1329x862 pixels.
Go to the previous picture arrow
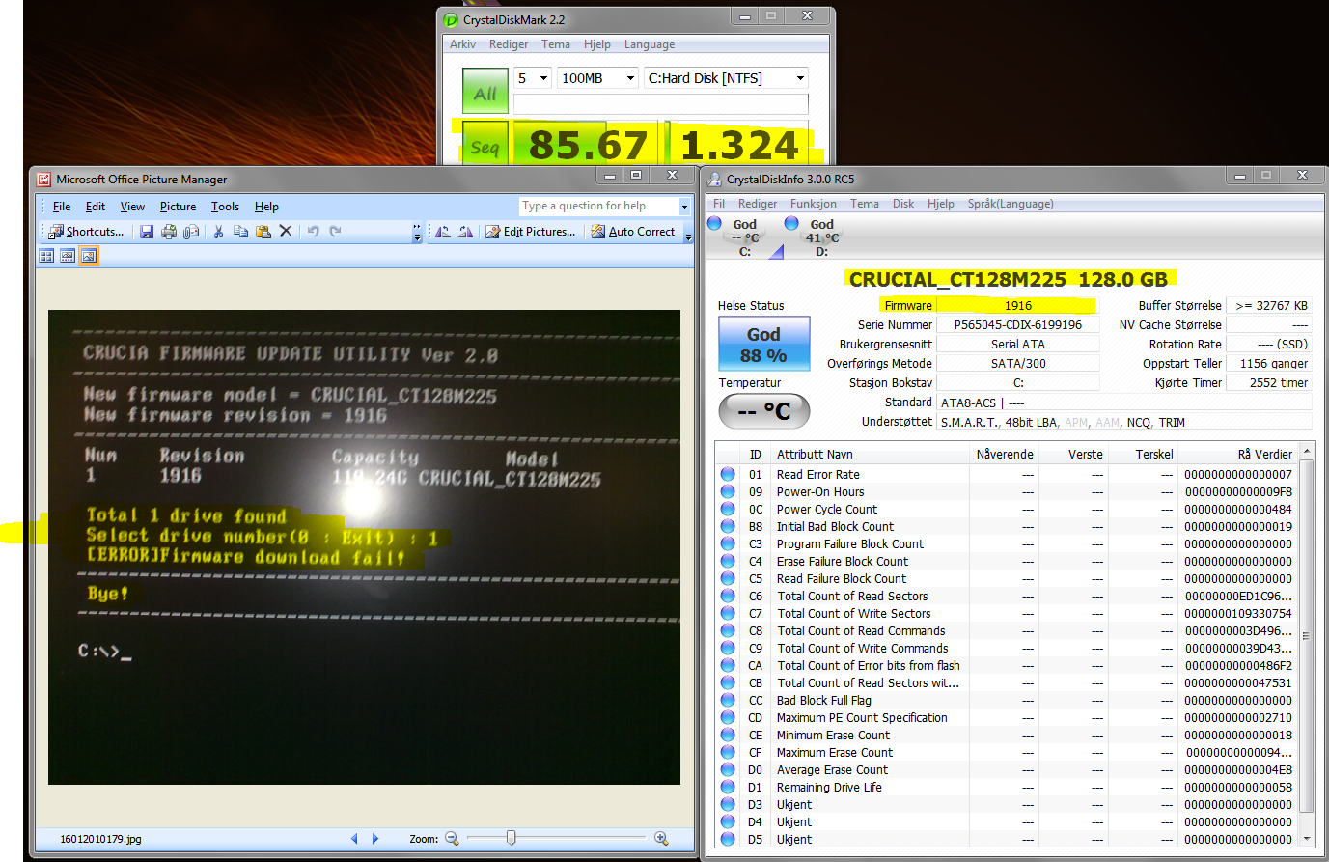click(x=354, y=839)
